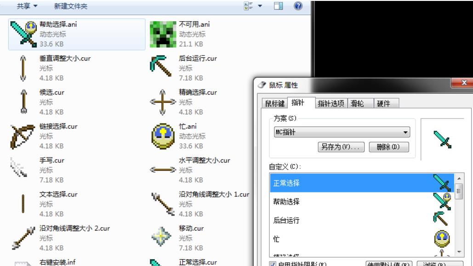
Task: Click the 忙.ani file name
Action: pos(188,126)
